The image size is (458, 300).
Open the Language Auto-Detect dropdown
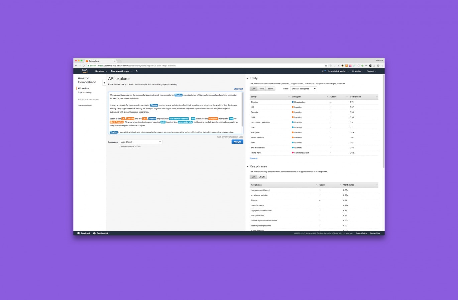[141, 142]
